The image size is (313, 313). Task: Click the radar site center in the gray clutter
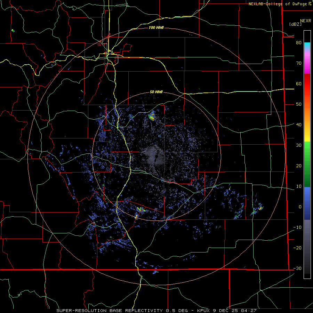[x=156, y=157]
